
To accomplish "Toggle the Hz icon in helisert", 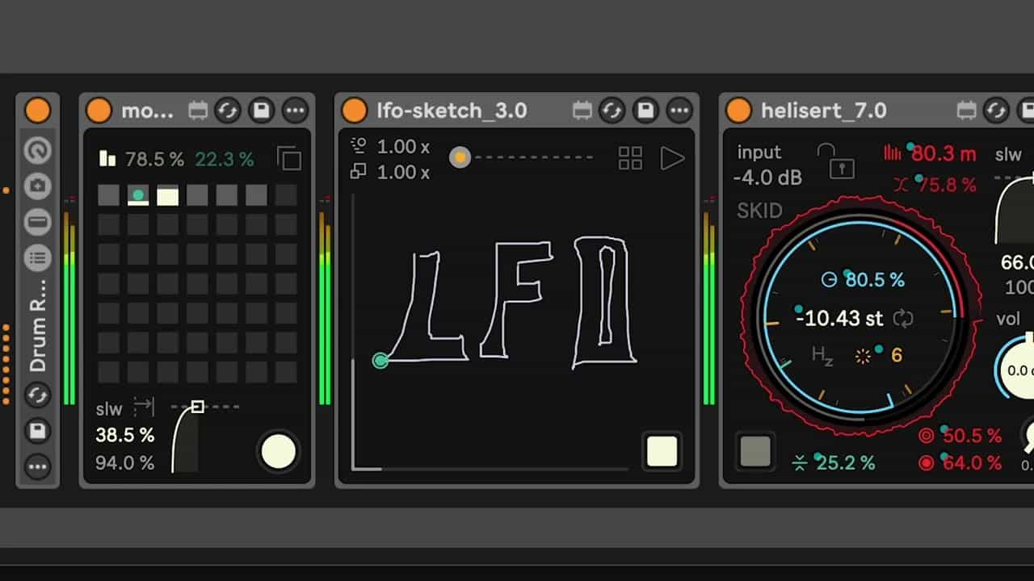I will point(822,355).
